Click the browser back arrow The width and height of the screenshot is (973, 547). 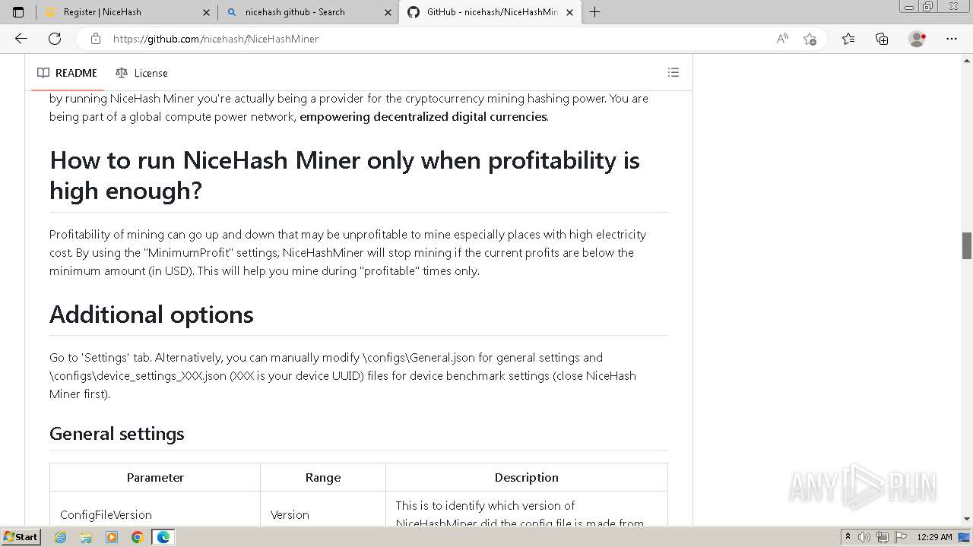21,39
